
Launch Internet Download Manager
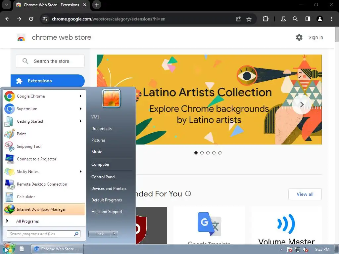(x=44, y=209)
